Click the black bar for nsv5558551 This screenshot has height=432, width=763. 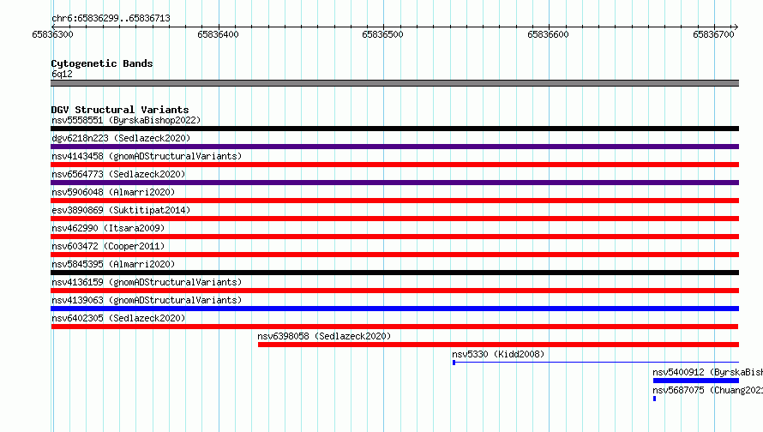click(394, 129)
